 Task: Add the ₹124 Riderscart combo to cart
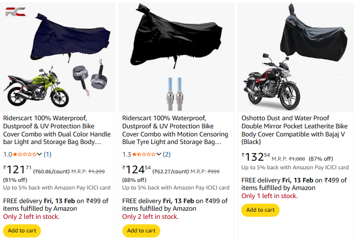pyautogui.click(x=140, y=230)
